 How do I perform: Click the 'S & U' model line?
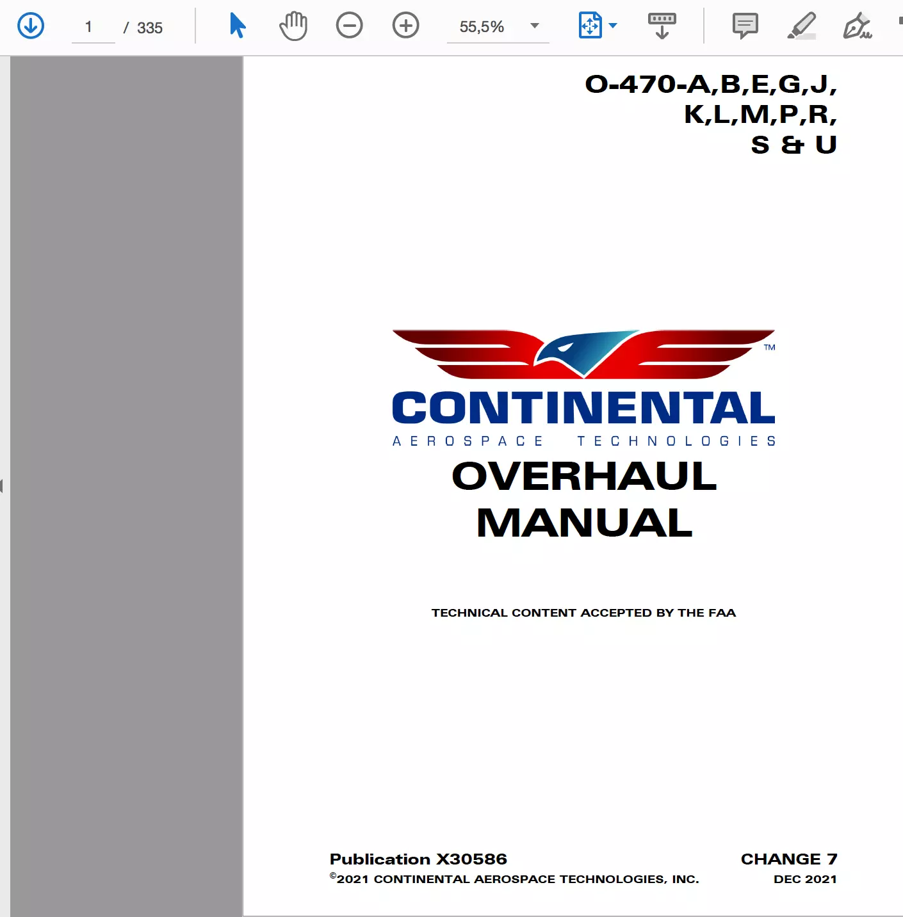pyautogui.click(x=794, y=145)
